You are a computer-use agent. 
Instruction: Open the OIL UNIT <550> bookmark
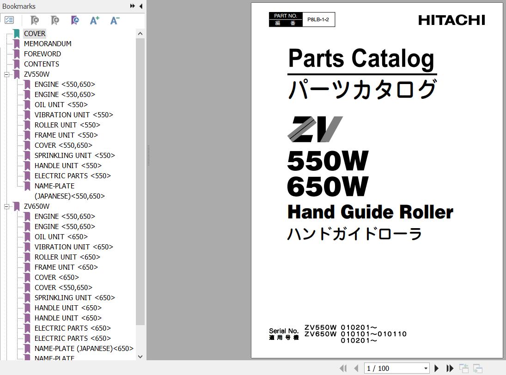click(x=61, y=105)
